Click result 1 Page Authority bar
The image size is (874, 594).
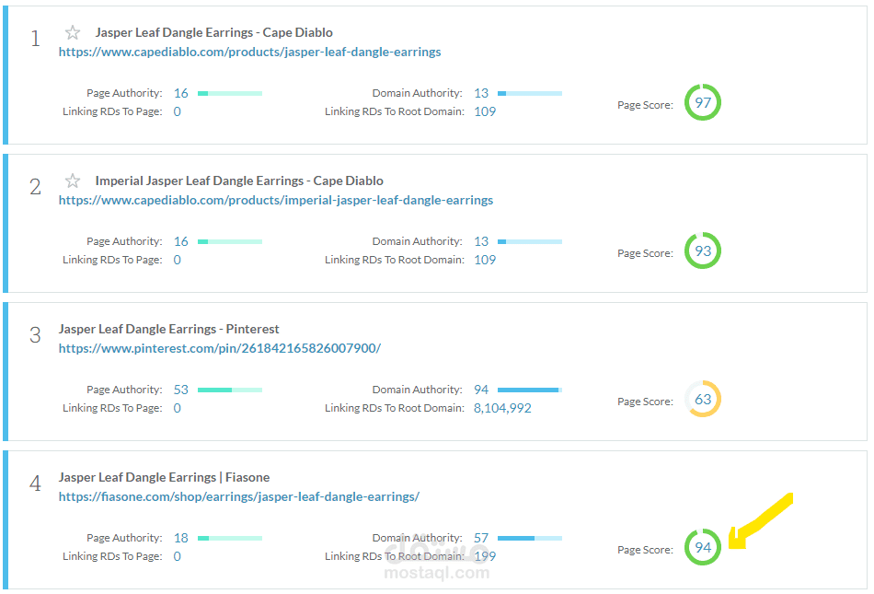230,93
